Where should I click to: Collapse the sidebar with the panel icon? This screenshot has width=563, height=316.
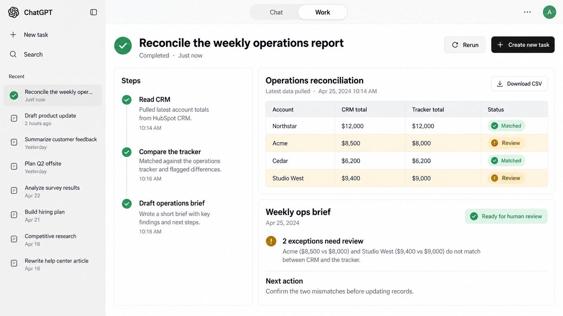[x=94, y=12]
